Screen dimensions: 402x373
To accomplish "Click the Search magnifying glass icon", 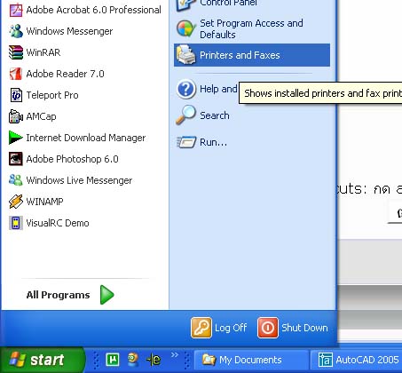I will pos(186,115).
